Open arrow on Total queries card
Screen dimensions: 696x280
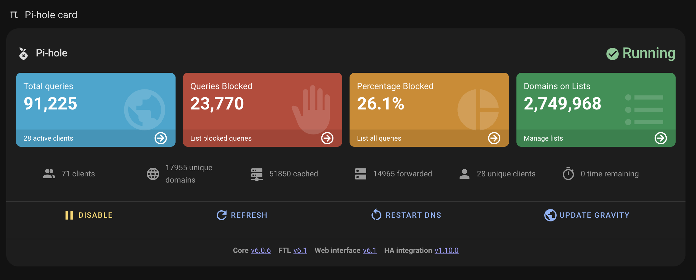[161, 138]
